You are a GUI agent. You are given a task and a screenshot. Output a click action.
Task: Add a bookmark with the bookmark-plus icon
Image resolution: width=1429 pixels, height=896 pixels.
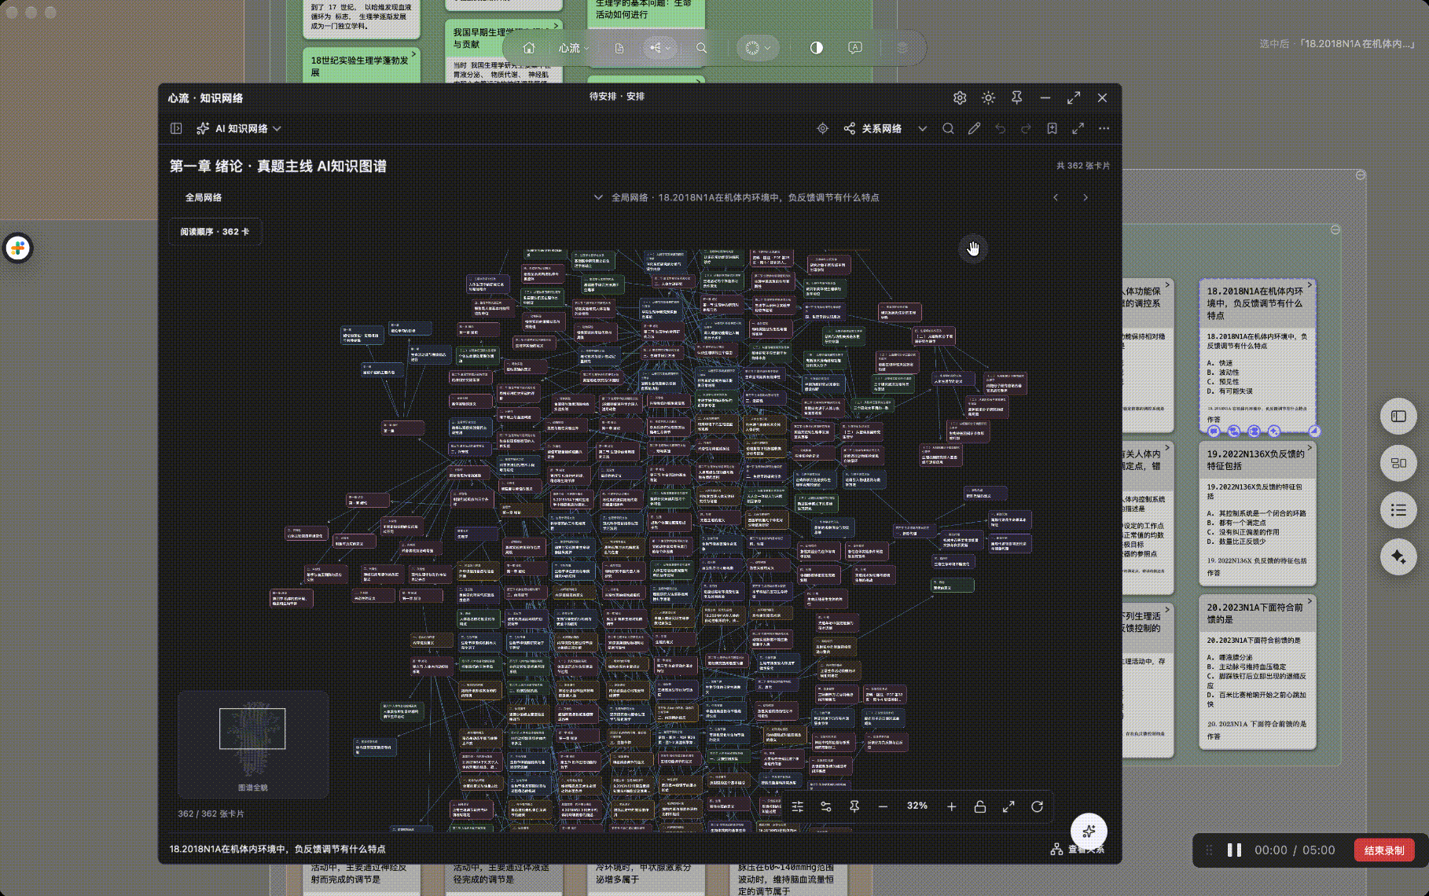point(1052,128)
